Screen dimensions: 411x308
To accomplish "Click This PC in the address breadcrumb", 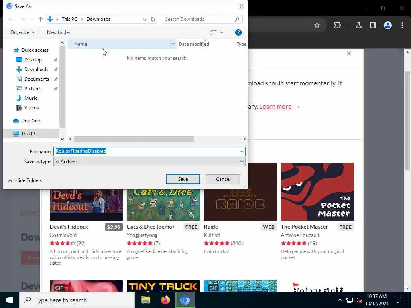I will coord(69,19).
